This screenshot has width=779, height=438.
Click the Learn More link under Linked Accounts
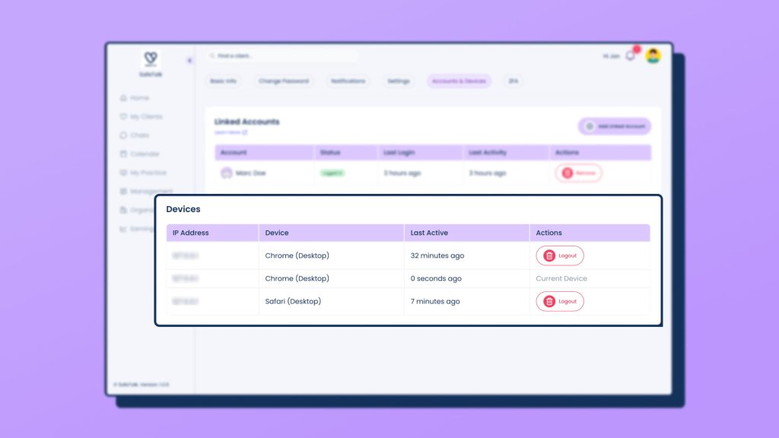click(231, 132)
